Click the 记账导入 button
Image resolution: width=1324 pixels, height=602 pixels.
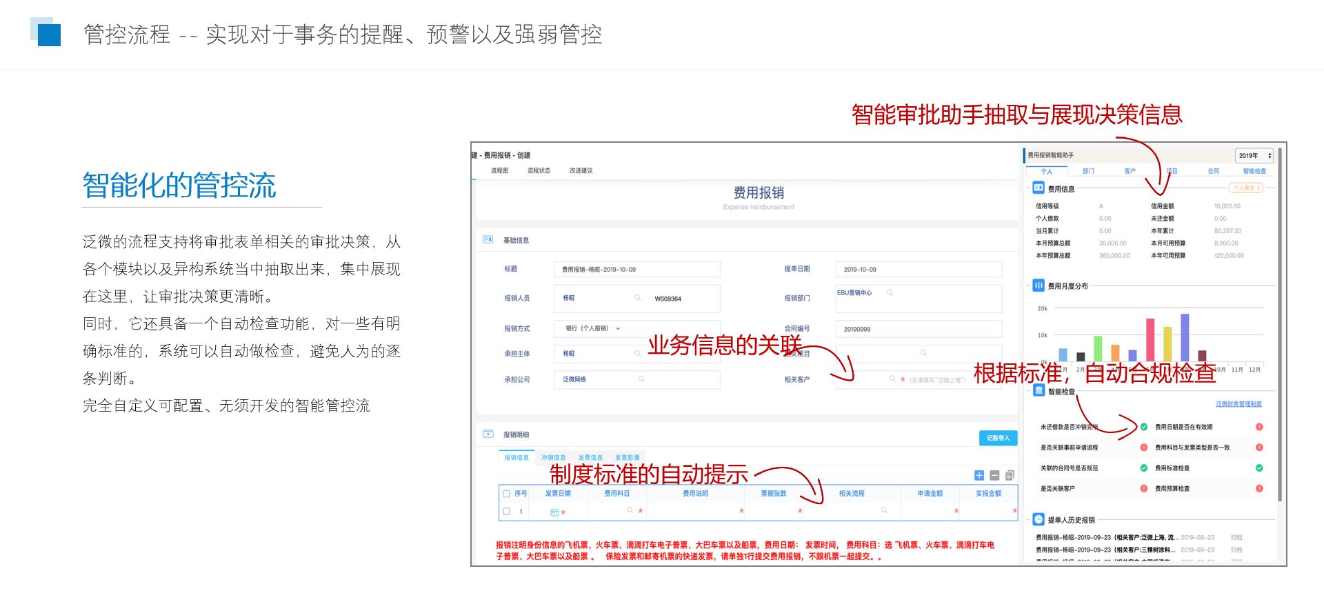[x=997, y=438]
